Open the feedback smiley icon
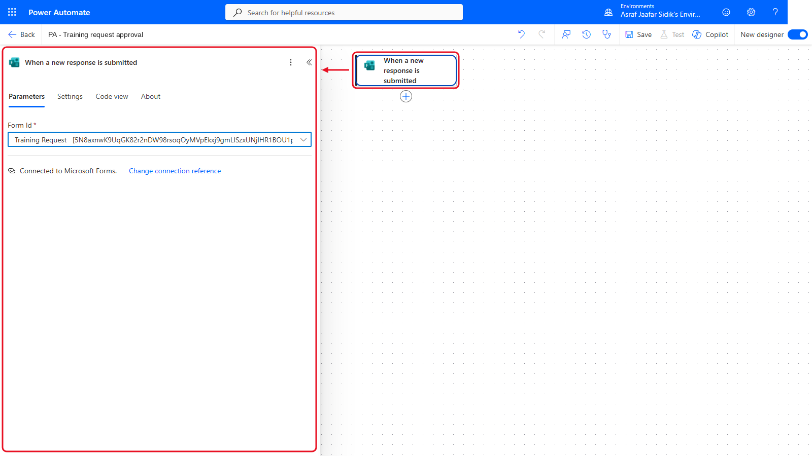Viewport: 812px width, 456px height. [726, 12]
